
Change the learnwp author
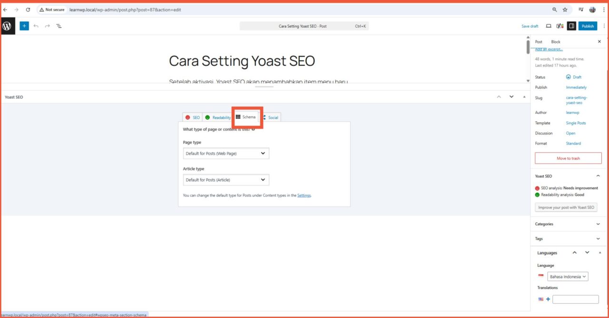pos(573,112)
